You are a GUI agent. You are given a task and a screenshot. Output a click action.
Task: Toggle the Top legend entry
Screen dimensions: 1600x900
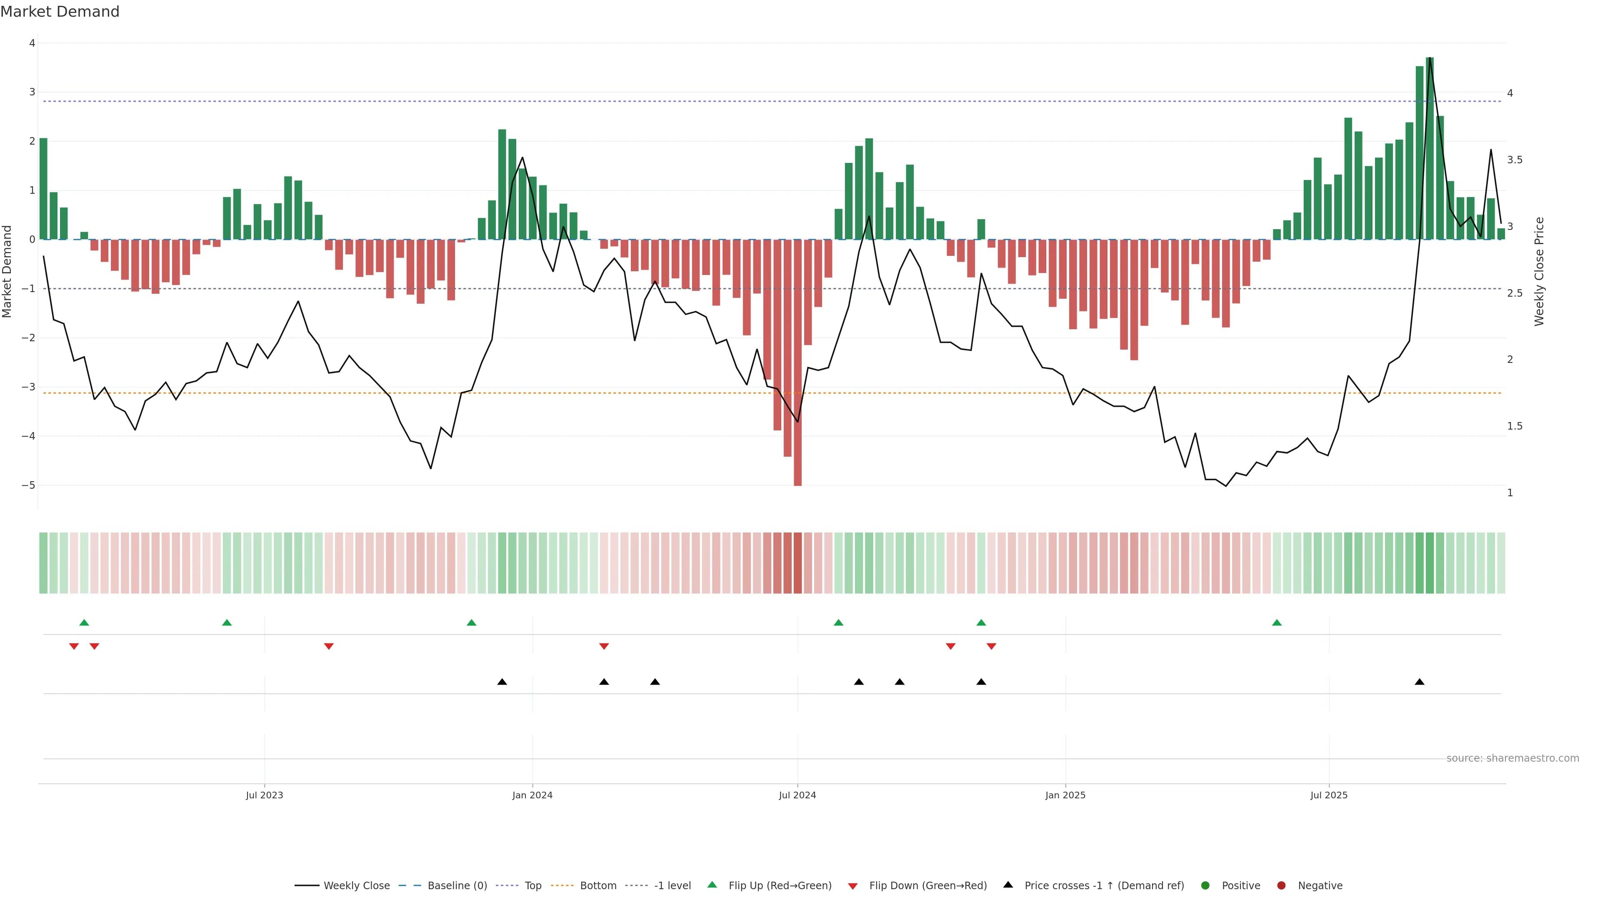533,886
